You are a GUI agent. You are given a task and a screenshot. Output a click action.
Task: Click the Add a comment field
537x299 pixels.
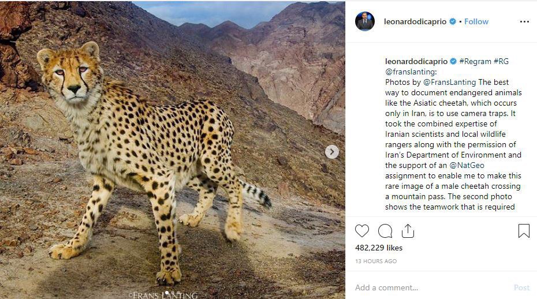pyautogui.click(x=427, y=287)
